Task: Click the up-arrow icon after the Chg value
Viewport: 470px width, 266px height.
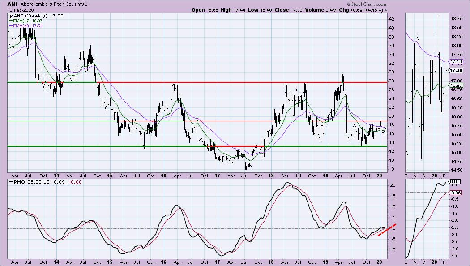Action: [386, 10]
